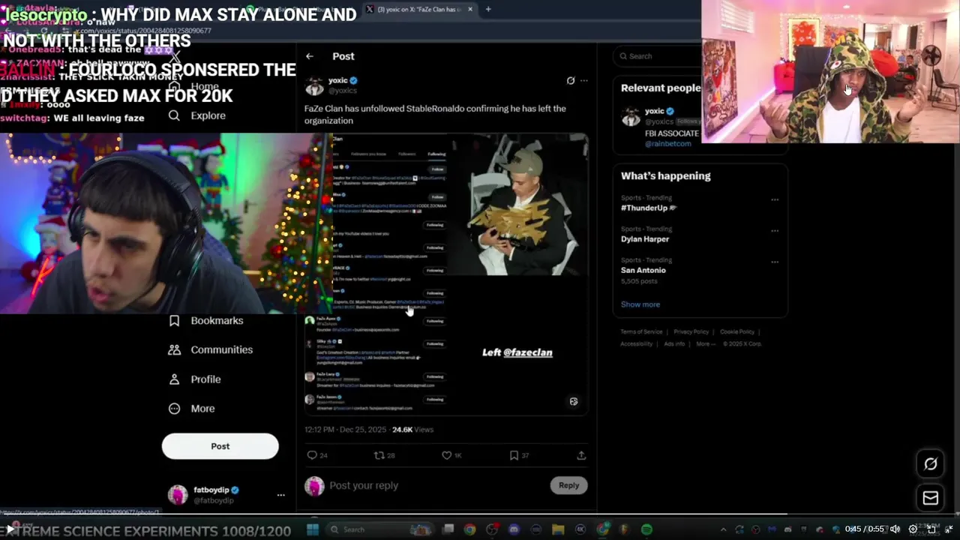Open options for Dylan Harper trend
This screenshot has height=540, width=960.
[x=775, y=231]
